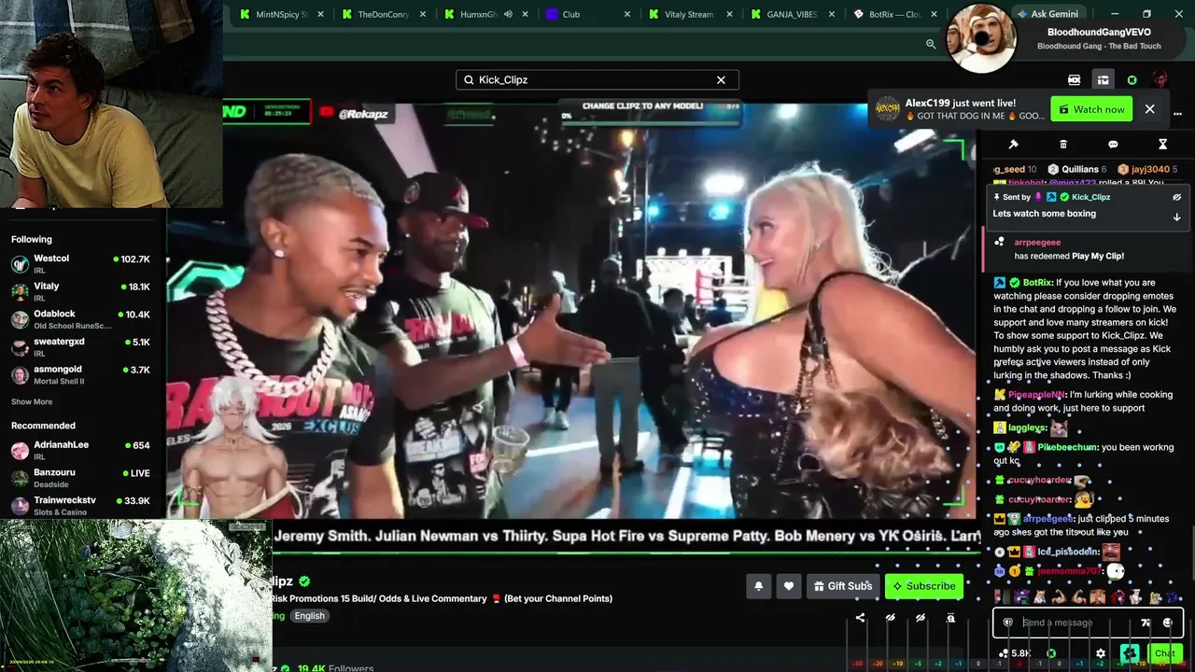
Task: Click the BotRix username in chat
Action: [x=1037, y=283]
